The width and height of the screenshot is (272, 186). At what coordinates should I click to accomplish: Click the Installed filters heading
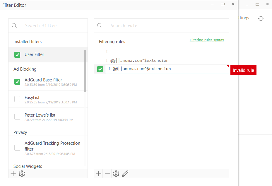28,42
